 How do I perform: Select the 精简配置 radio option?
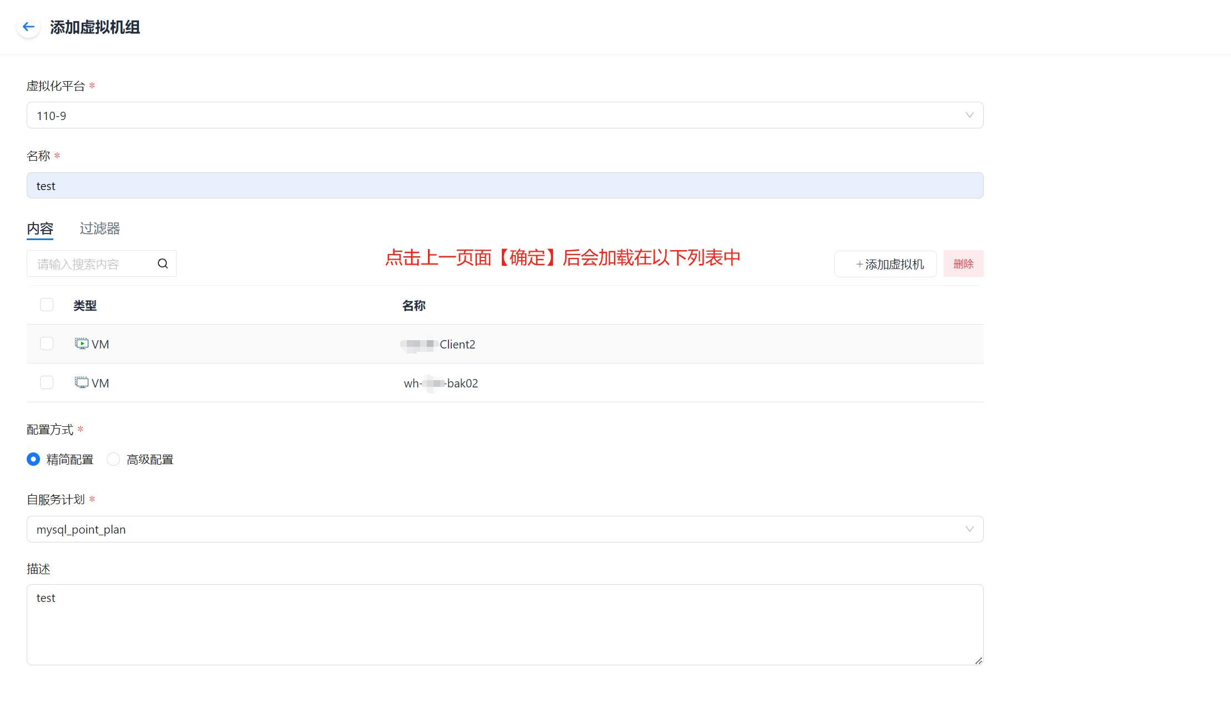(x=33, y=459)
